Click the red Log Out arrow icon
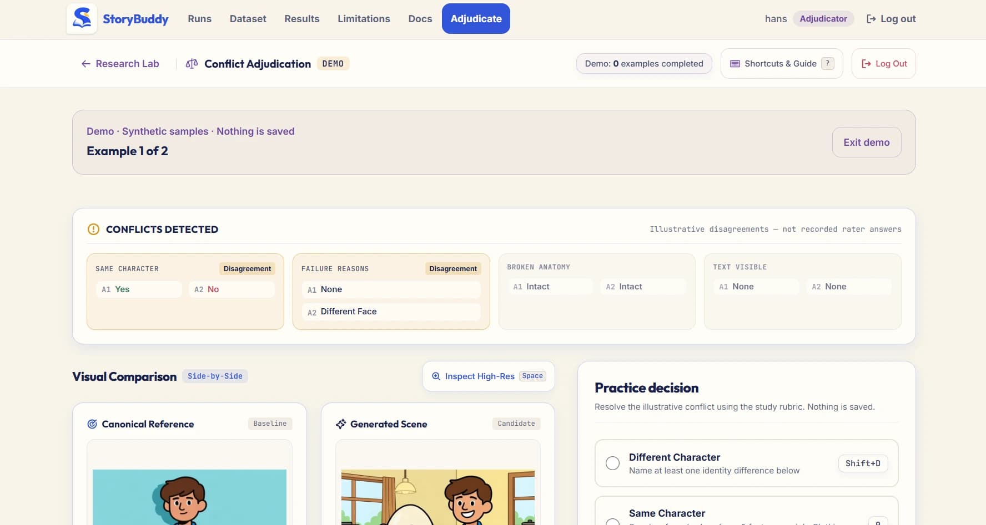 pyautogui.click(x=866, y=64)
